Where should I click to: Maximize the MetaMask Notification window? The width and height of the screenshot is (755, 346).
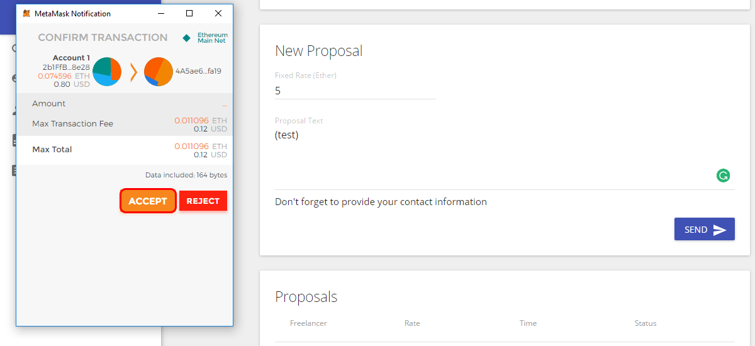point(189,13)
